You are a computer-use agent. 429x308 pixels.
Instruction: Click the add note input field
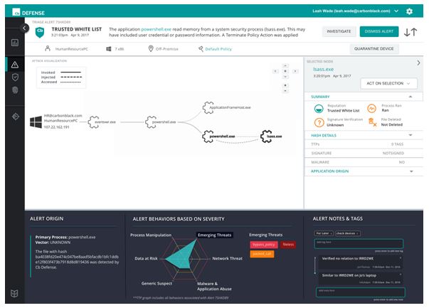pyautogui.click(x=360, y=292)
